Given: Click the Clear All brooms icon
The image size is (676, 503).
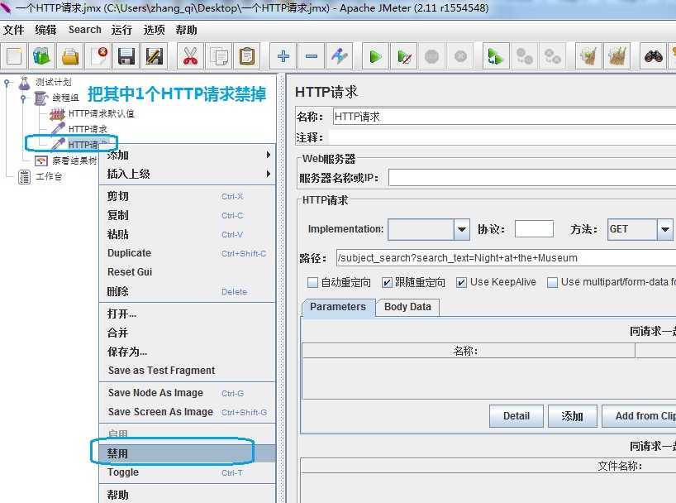Looking at the screenshot, I should point(616,56).
